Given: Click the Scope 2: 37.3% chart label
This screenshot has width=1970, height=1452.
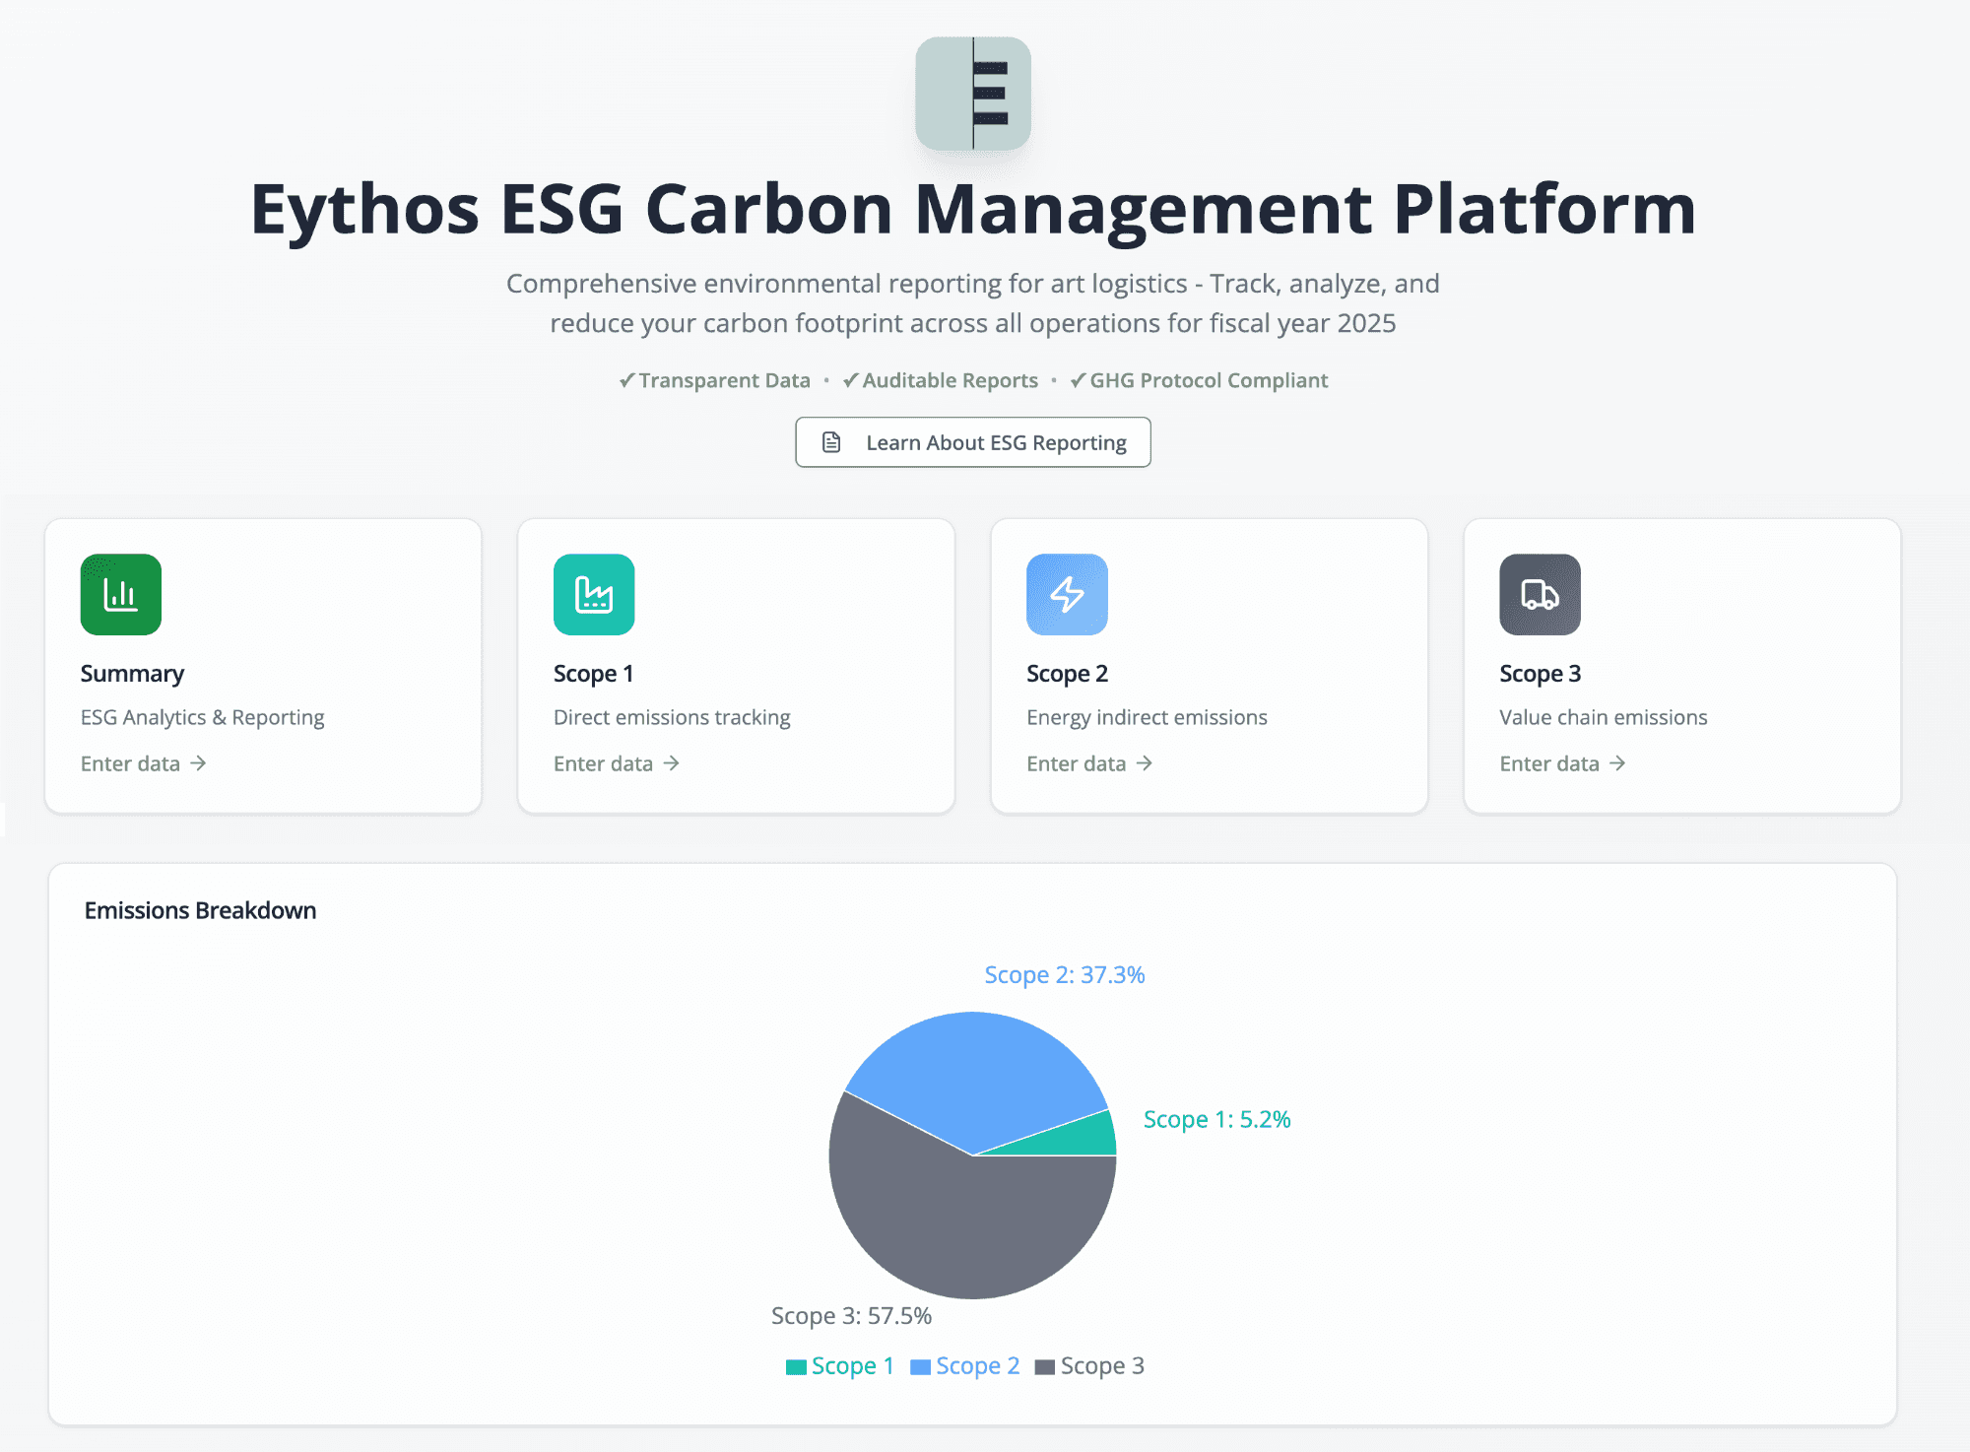Looking at the screenshot, I should 1064,975.
